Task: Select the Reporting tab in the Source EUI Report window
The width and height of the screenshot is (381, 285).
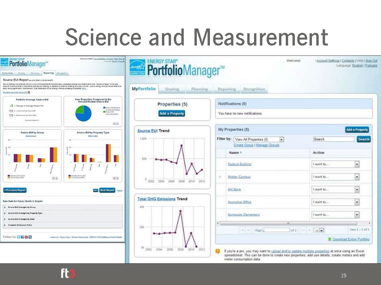Action: 48,73
